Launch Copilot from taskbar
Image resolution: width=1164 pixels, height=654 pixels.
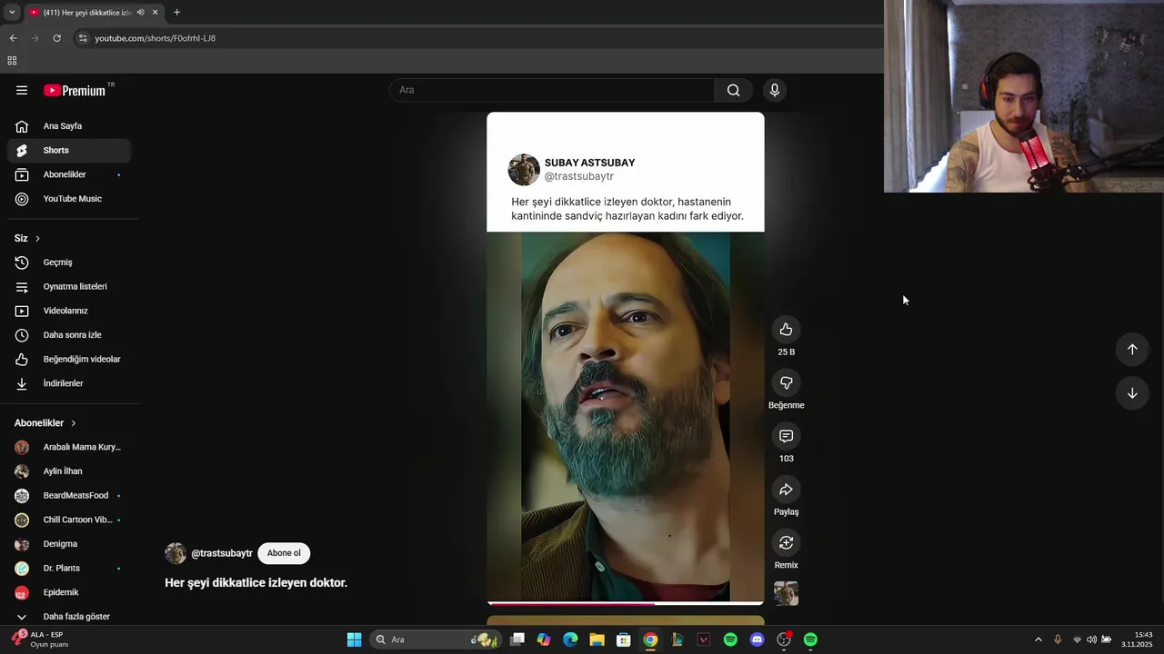[x=544, y=639]
